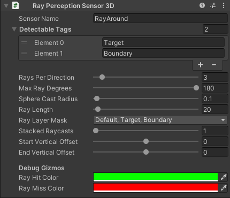Open the red Ray Miss Color swatch
230x198 pixels.
pyautogui.click(x=156, y=188)
